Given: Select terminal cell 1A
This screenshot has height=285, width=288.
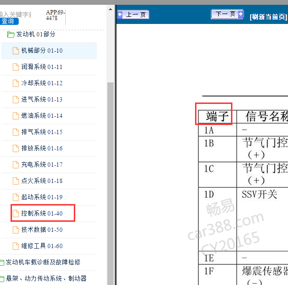Looking at the screenshot, I should (x=218, y=130).
